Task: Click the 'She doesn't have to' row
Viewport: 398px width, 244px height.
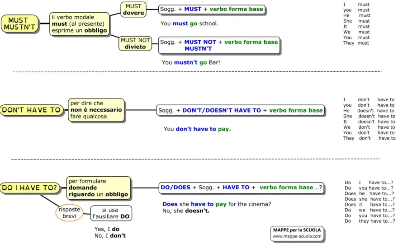Action: coord(369,116)
